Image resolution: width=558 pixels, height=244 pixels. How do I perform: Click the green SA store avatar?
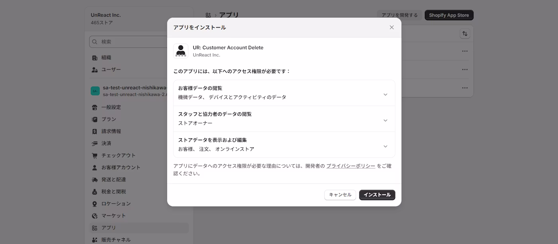pyautogui.click(x=95, y=91)
